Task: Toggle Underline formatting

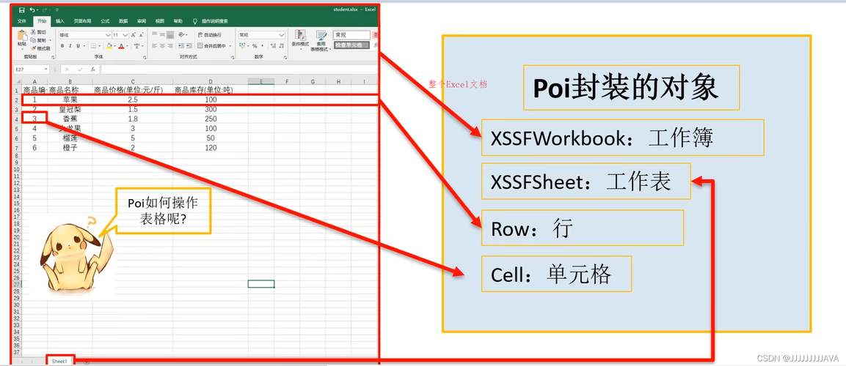Action: (79, 45)
